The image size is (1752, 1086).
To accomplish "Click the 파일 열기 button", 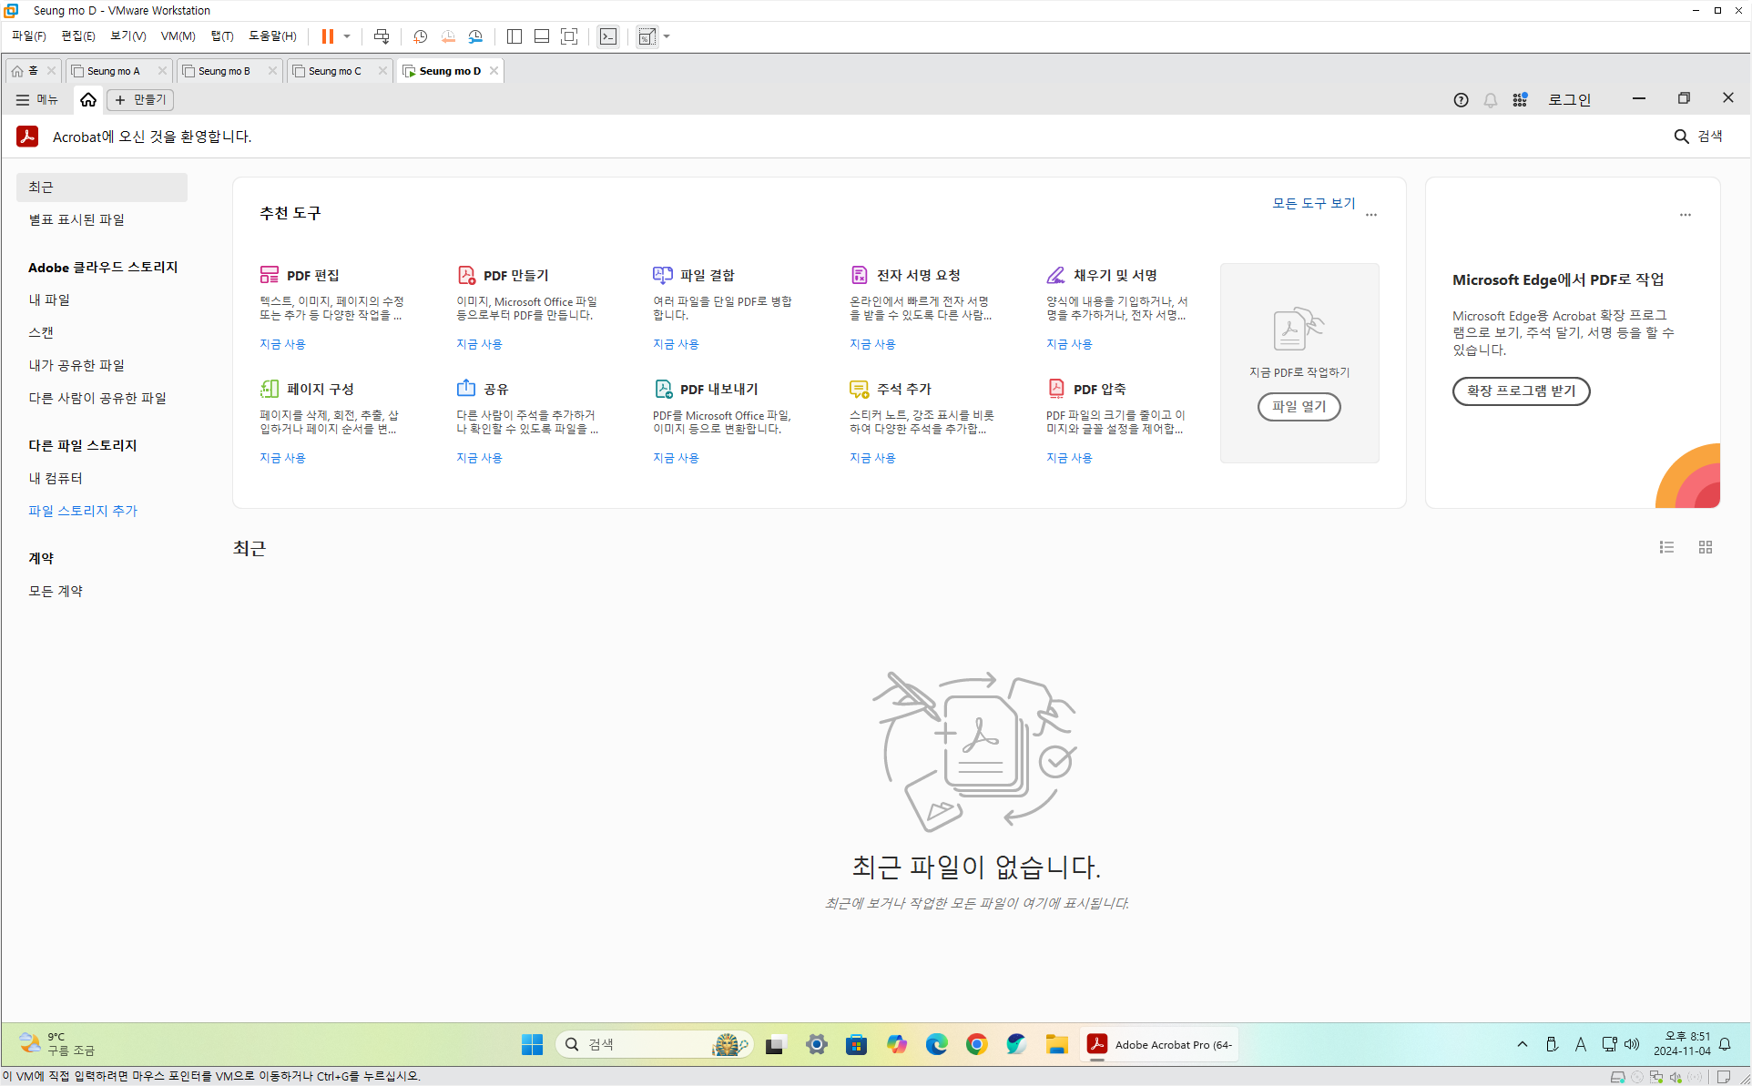I will pos(1299,406).
